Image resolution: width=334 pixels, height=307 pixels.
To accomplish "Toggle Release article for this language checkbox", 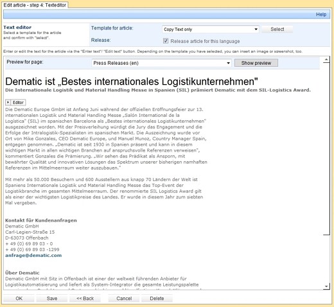I will [166, 41].
